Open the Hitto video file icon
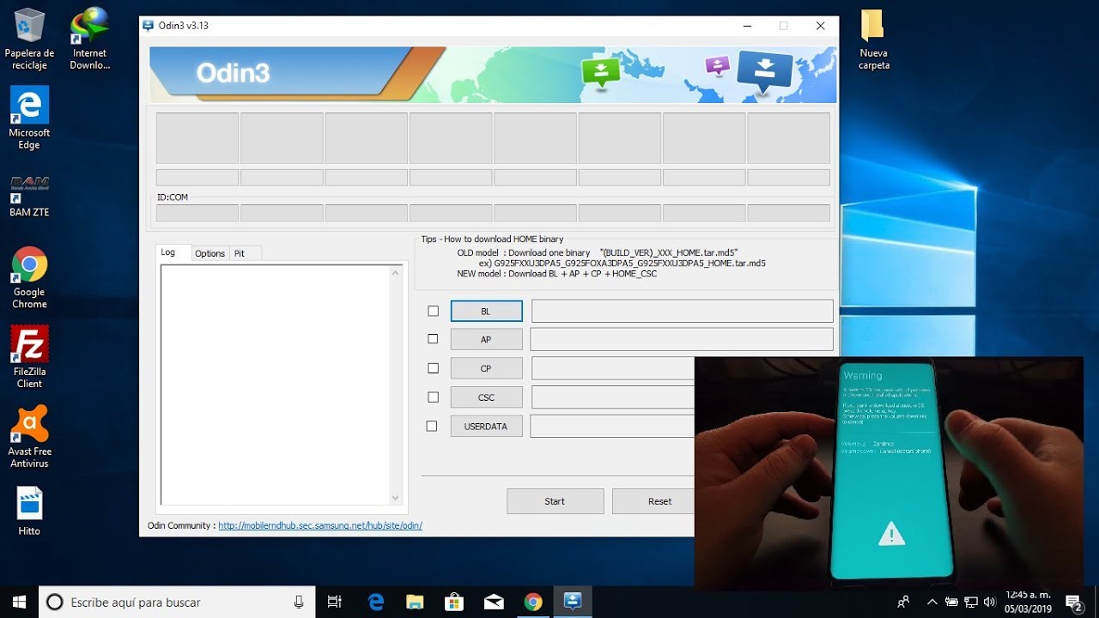Screen dimensions: 1099x618 point(29,512)
